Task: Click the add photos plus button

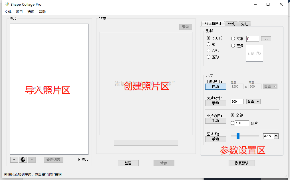Action: pyautogui.click(x=14, y=160)
